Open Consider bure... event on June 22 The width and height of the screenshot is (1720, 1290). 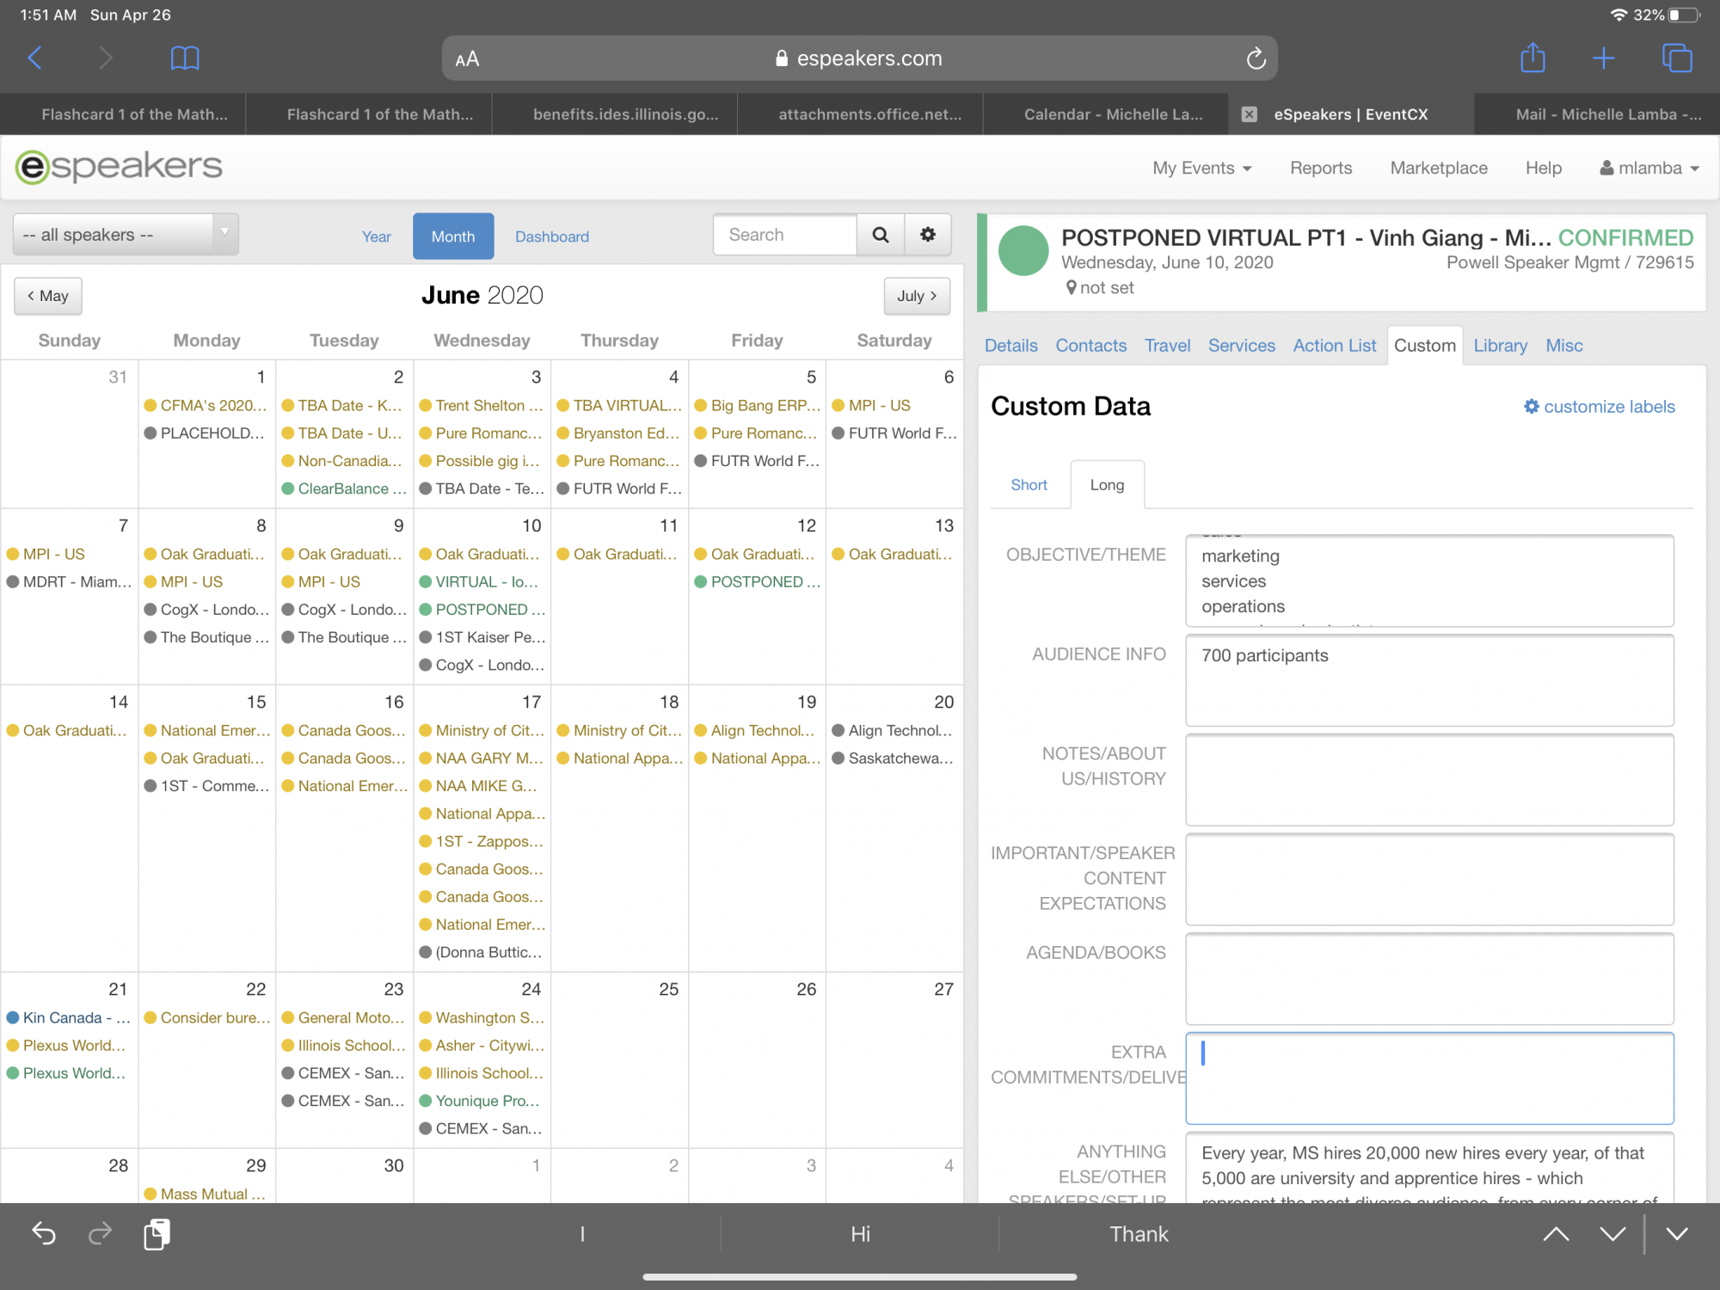[206, 1017]
